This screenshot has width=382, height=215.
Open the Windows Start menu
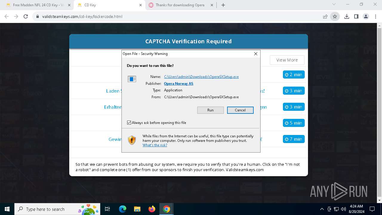[x=7, y=209]
